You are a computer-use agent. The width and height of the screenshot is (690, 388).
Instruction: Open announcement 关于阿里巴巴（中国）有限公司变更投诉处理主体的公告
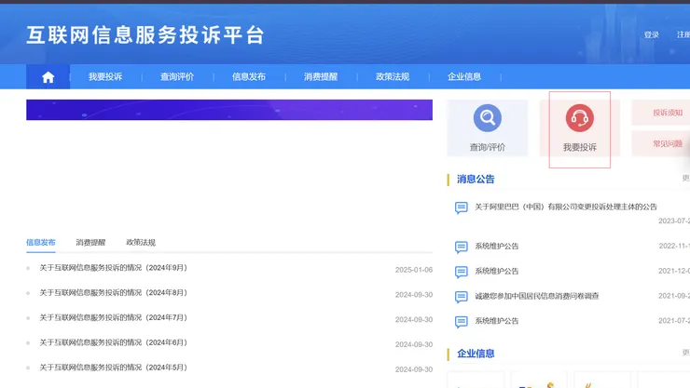[566, 207]
